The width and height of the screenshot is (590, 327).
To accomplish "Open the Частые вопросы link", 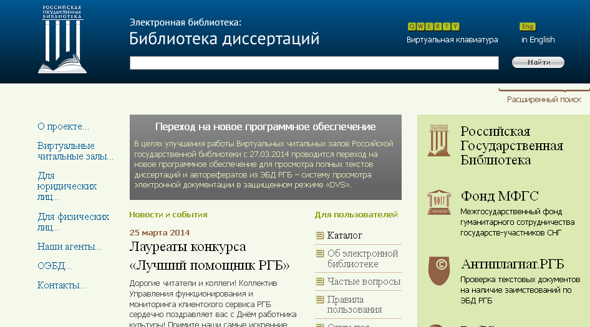I will point(364,282).
